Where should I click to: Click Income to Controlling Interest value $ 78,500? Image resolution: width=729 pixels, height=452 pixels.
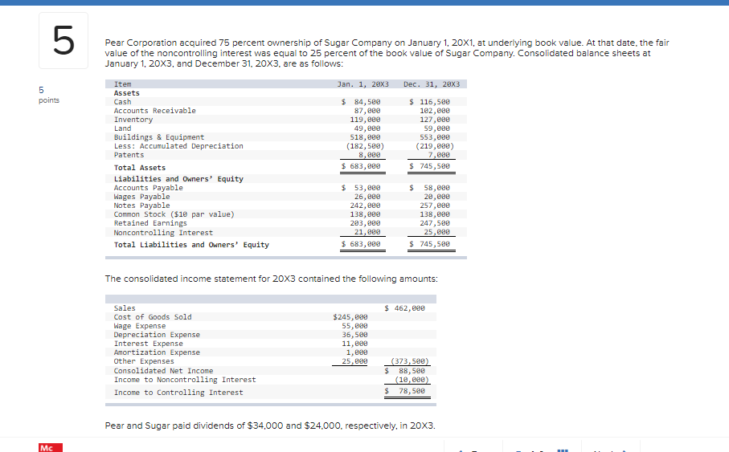(405, 391)
